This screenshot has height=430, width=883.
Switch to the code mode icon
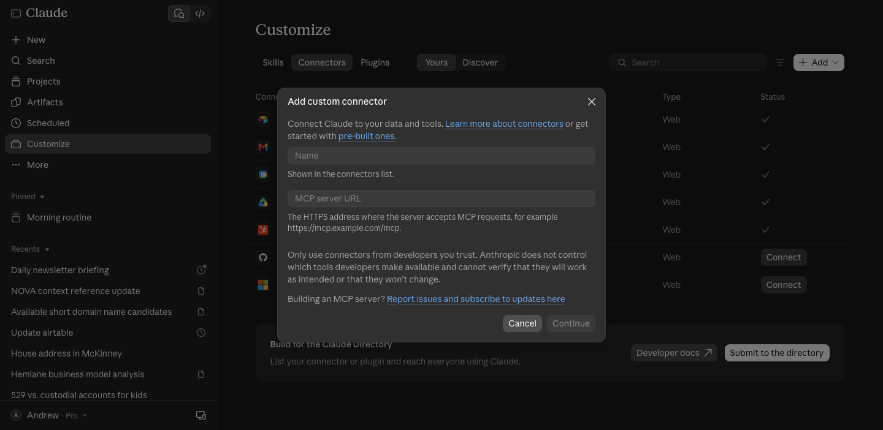[x=200, y=13]
